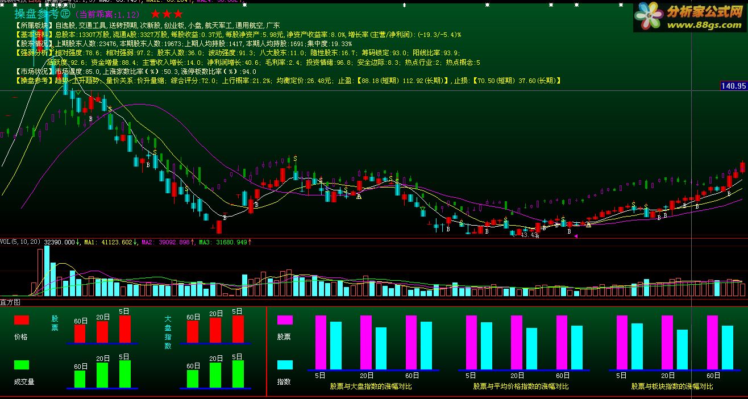
Task: Click the 集中度:19.33% text
Action: (x=331, y=44)
